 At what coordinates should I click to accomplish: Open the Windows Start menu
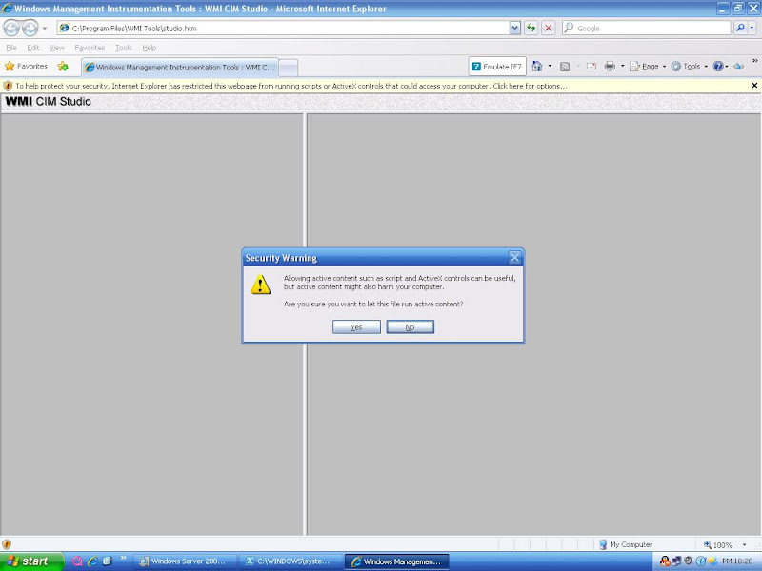tap(30, 561)
